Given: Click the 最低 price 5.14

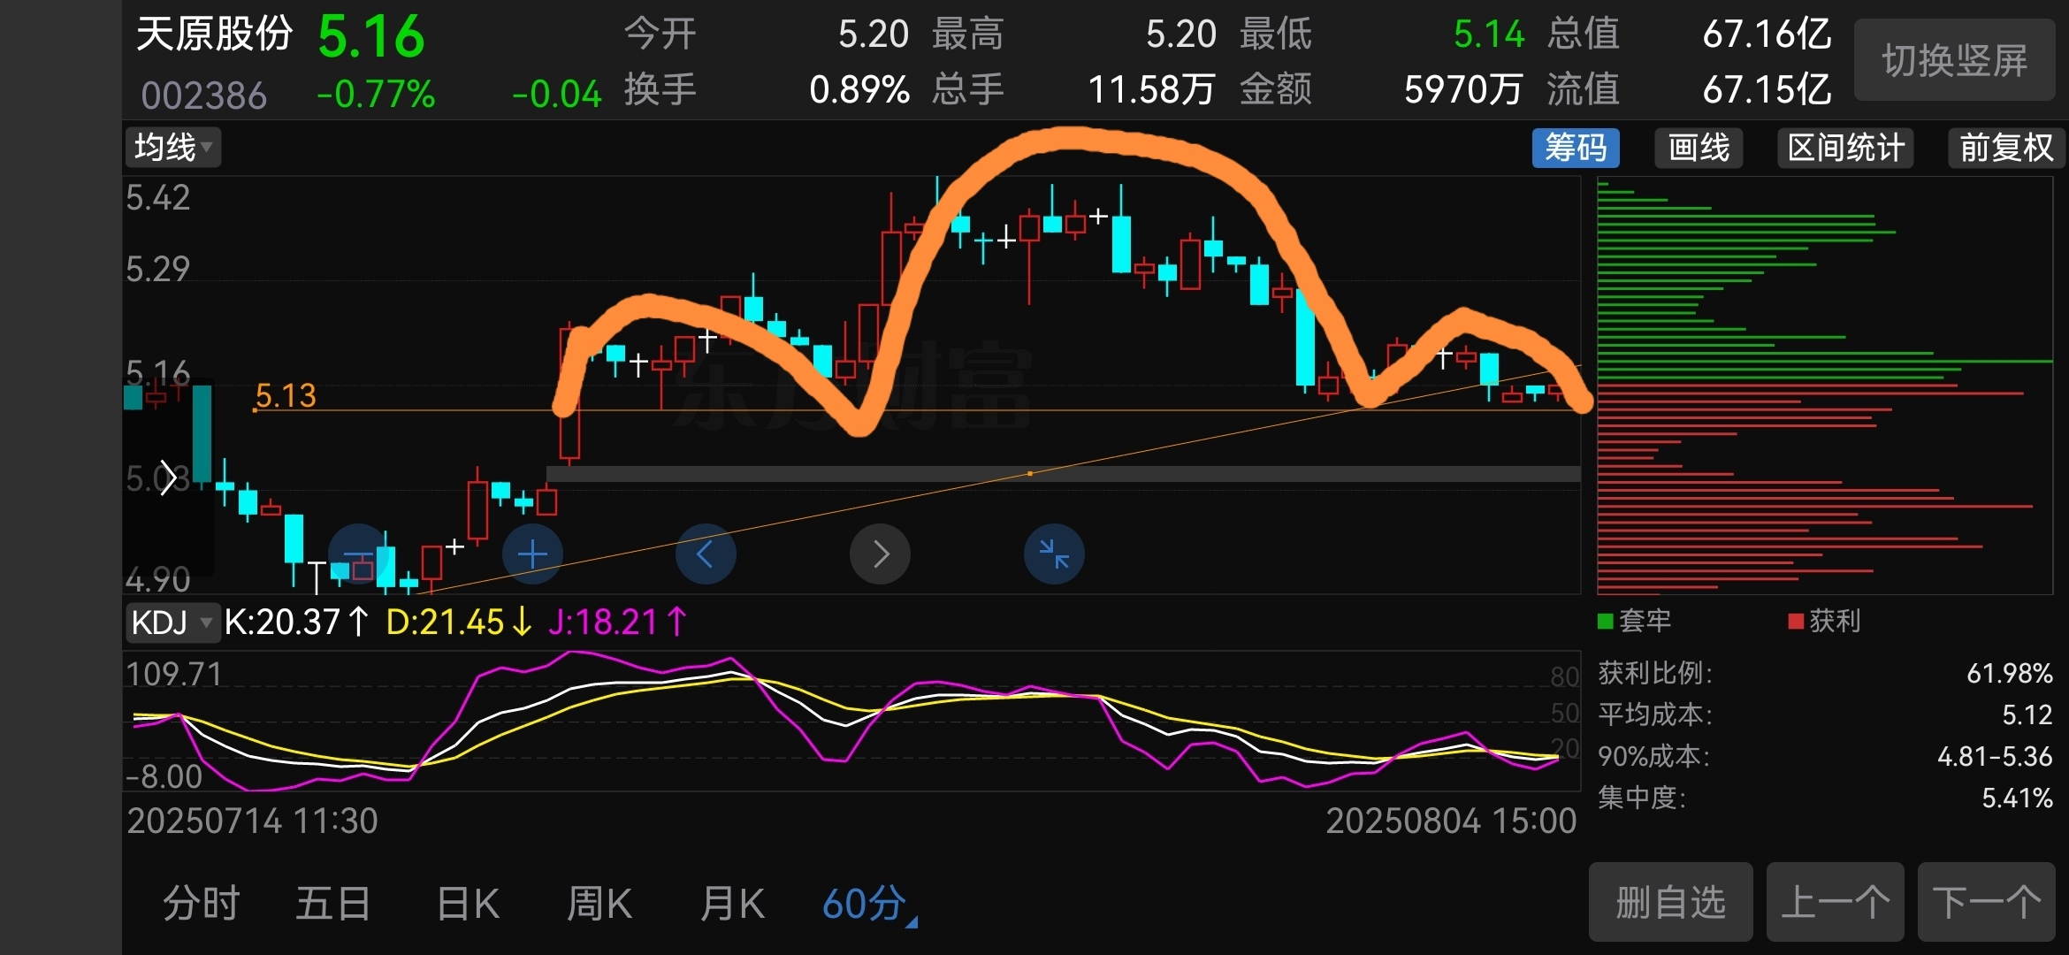Looking at the screenshot, I should 1489,34.
